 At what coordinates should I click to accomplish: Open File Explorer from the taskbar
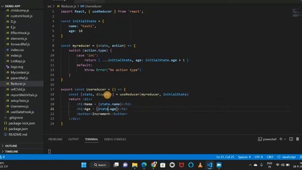click(134, 165)
